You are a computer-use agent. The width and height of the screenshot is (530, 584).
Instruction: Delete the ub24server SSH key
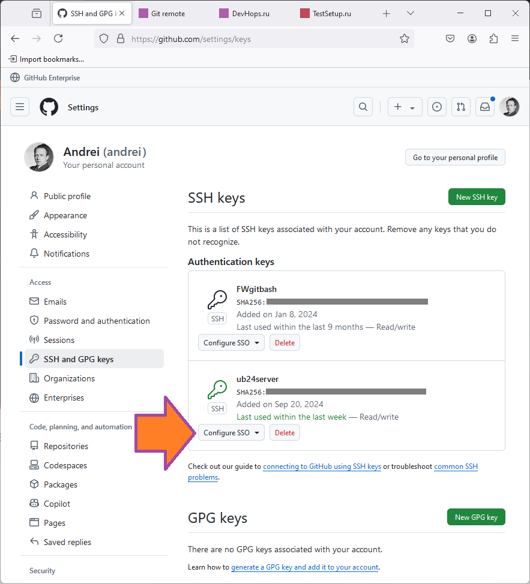pyautogui.click(x=285, y=432)
